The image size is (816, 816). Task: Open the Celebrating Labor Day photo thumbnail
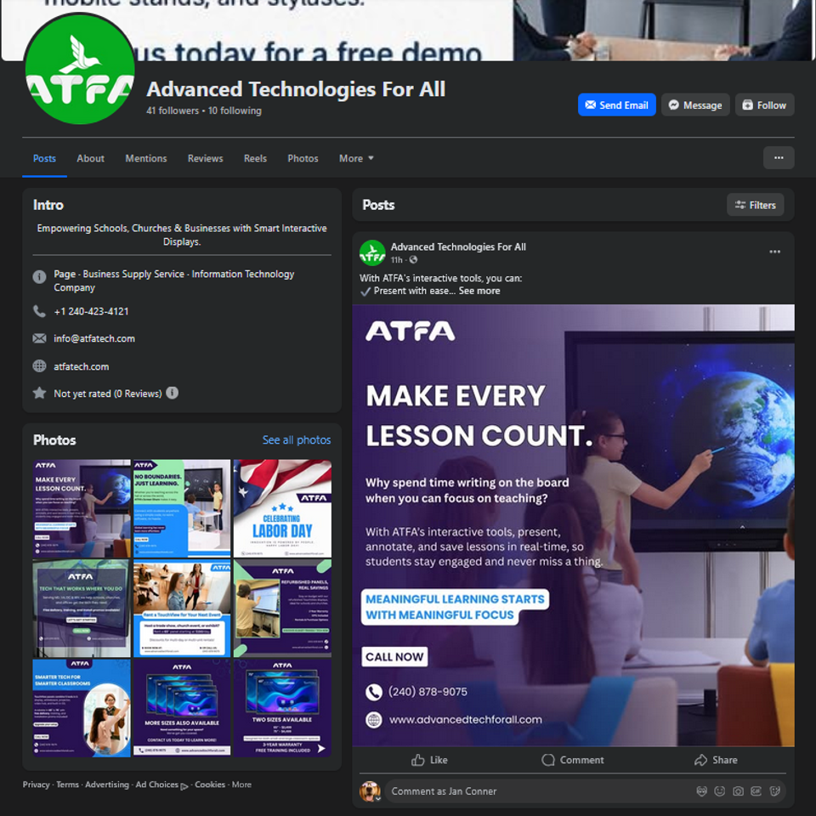pyautogui.click(x=282, y=508)
